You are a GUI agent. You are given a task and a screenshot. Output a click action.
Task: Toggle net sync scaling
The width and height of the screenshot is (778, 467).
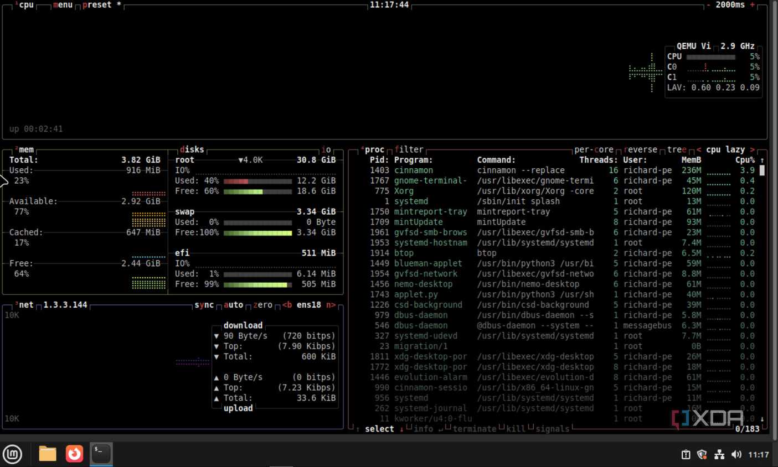(x=204, y=305)
